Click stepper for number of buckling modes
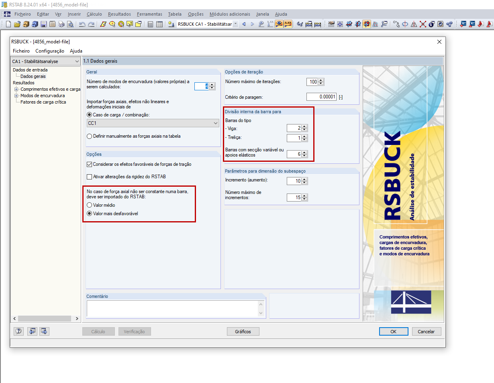Image resolution: width=494 pixels, height=383 pixels. (x=212, y=86)
